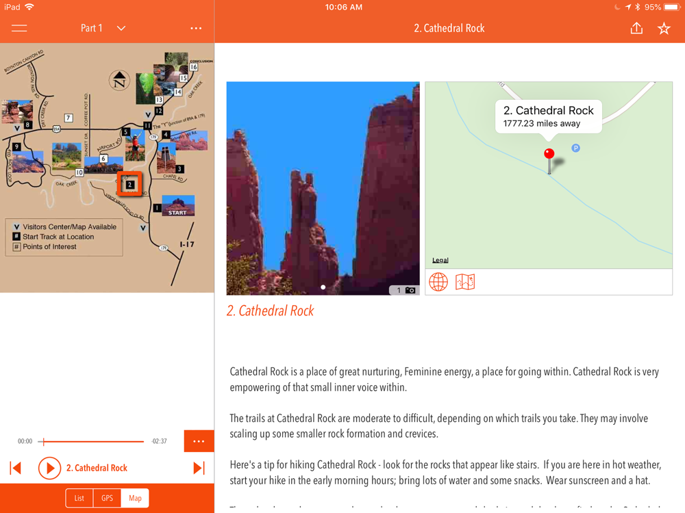Tap the orange 2. Cathedral Rock heading

(270, 311)
